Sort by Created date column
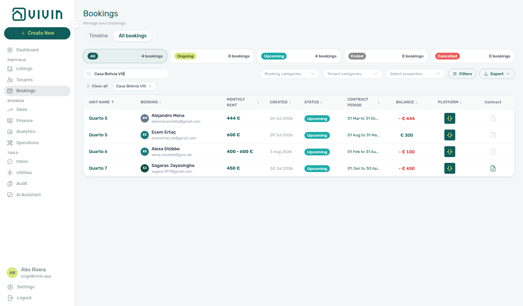The image size is (523, 306). pos(280,102)
